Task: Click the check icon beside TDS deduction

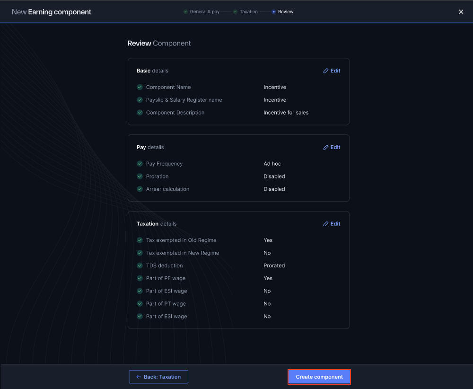Action: 140,265
